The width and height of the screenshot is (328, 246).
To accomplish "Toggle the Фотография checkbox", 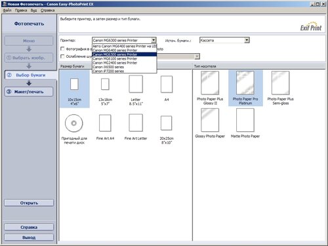I will 62,49.
